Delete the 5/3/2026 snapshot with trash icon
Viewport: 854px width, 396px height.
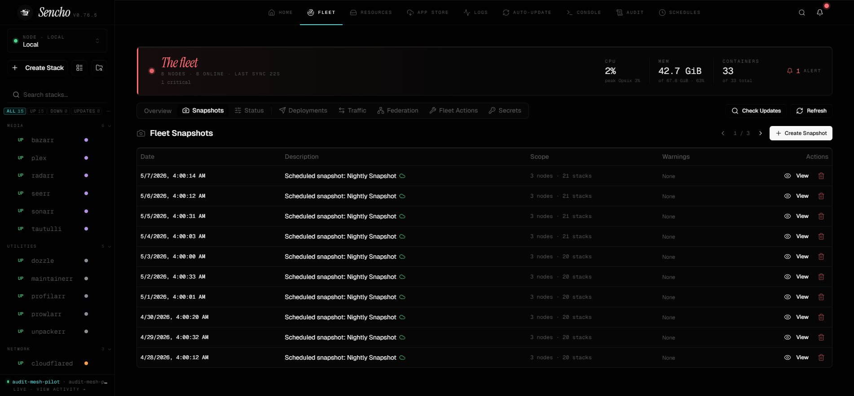click(821, 257)
